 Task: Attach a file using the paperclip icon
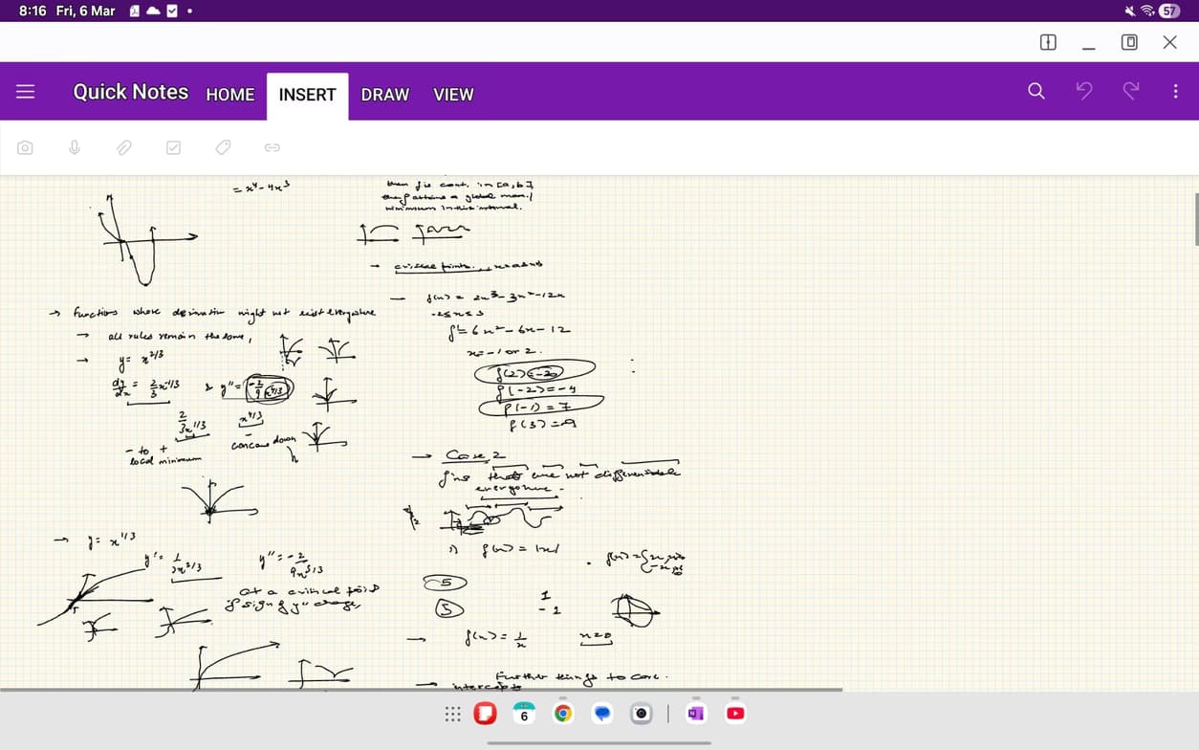coord(123,147)
